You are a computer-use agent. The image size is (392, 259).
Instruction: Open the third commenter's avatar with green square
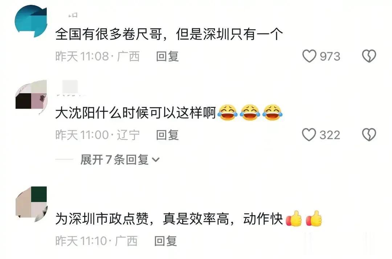pyautogui.click(x=31, y=204)
